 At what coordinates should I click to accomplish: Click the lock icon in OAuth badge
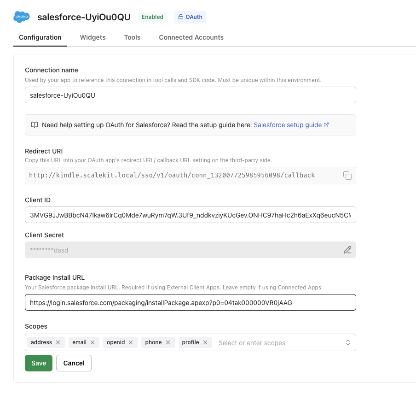point(181,17)
